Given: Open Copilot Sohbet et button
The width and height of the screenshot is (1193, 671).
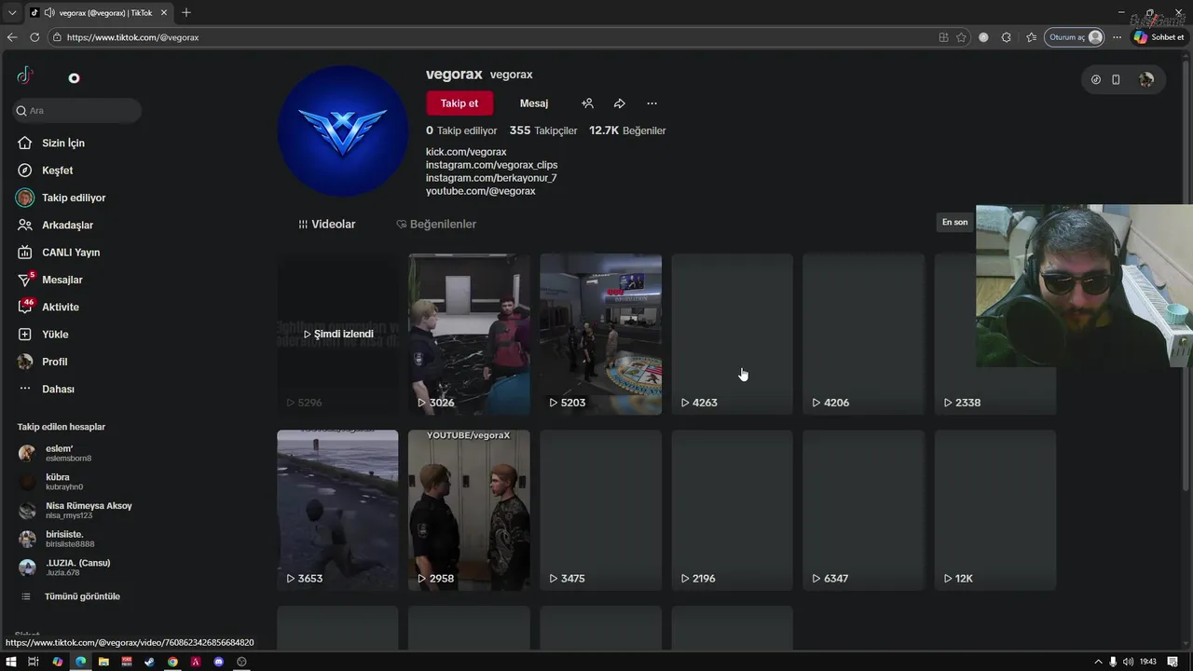Looking at the screenshot, I should point(1159,37).
